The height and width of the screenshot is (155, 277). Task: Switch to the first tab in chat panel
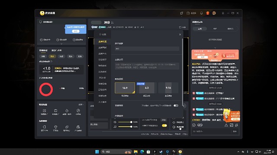click(200, 29)
